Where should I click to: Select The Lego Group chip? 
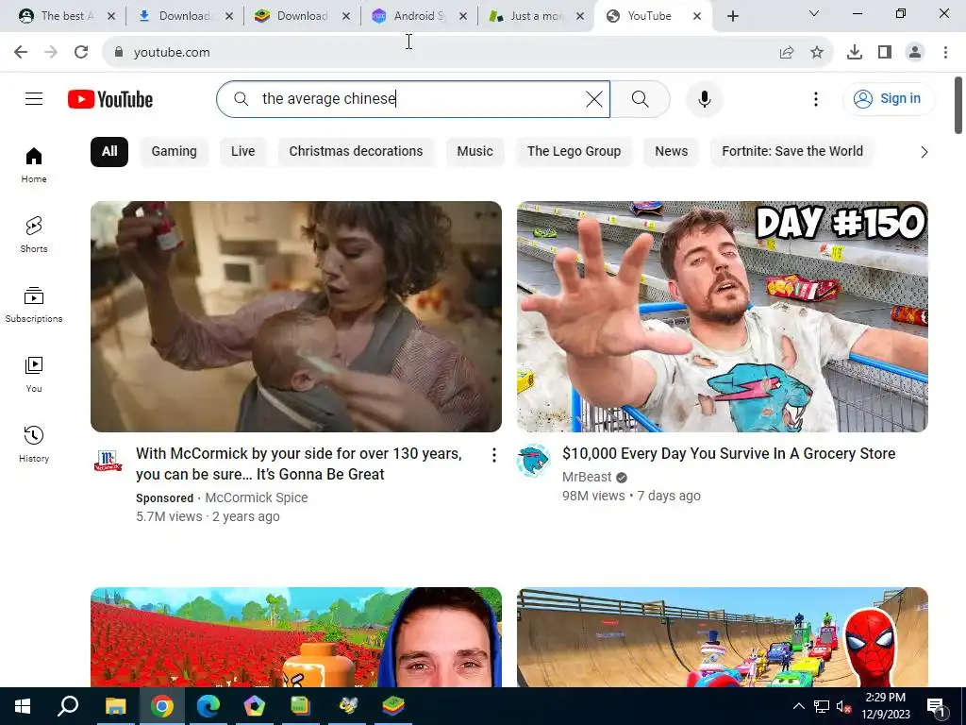[574, 152]
